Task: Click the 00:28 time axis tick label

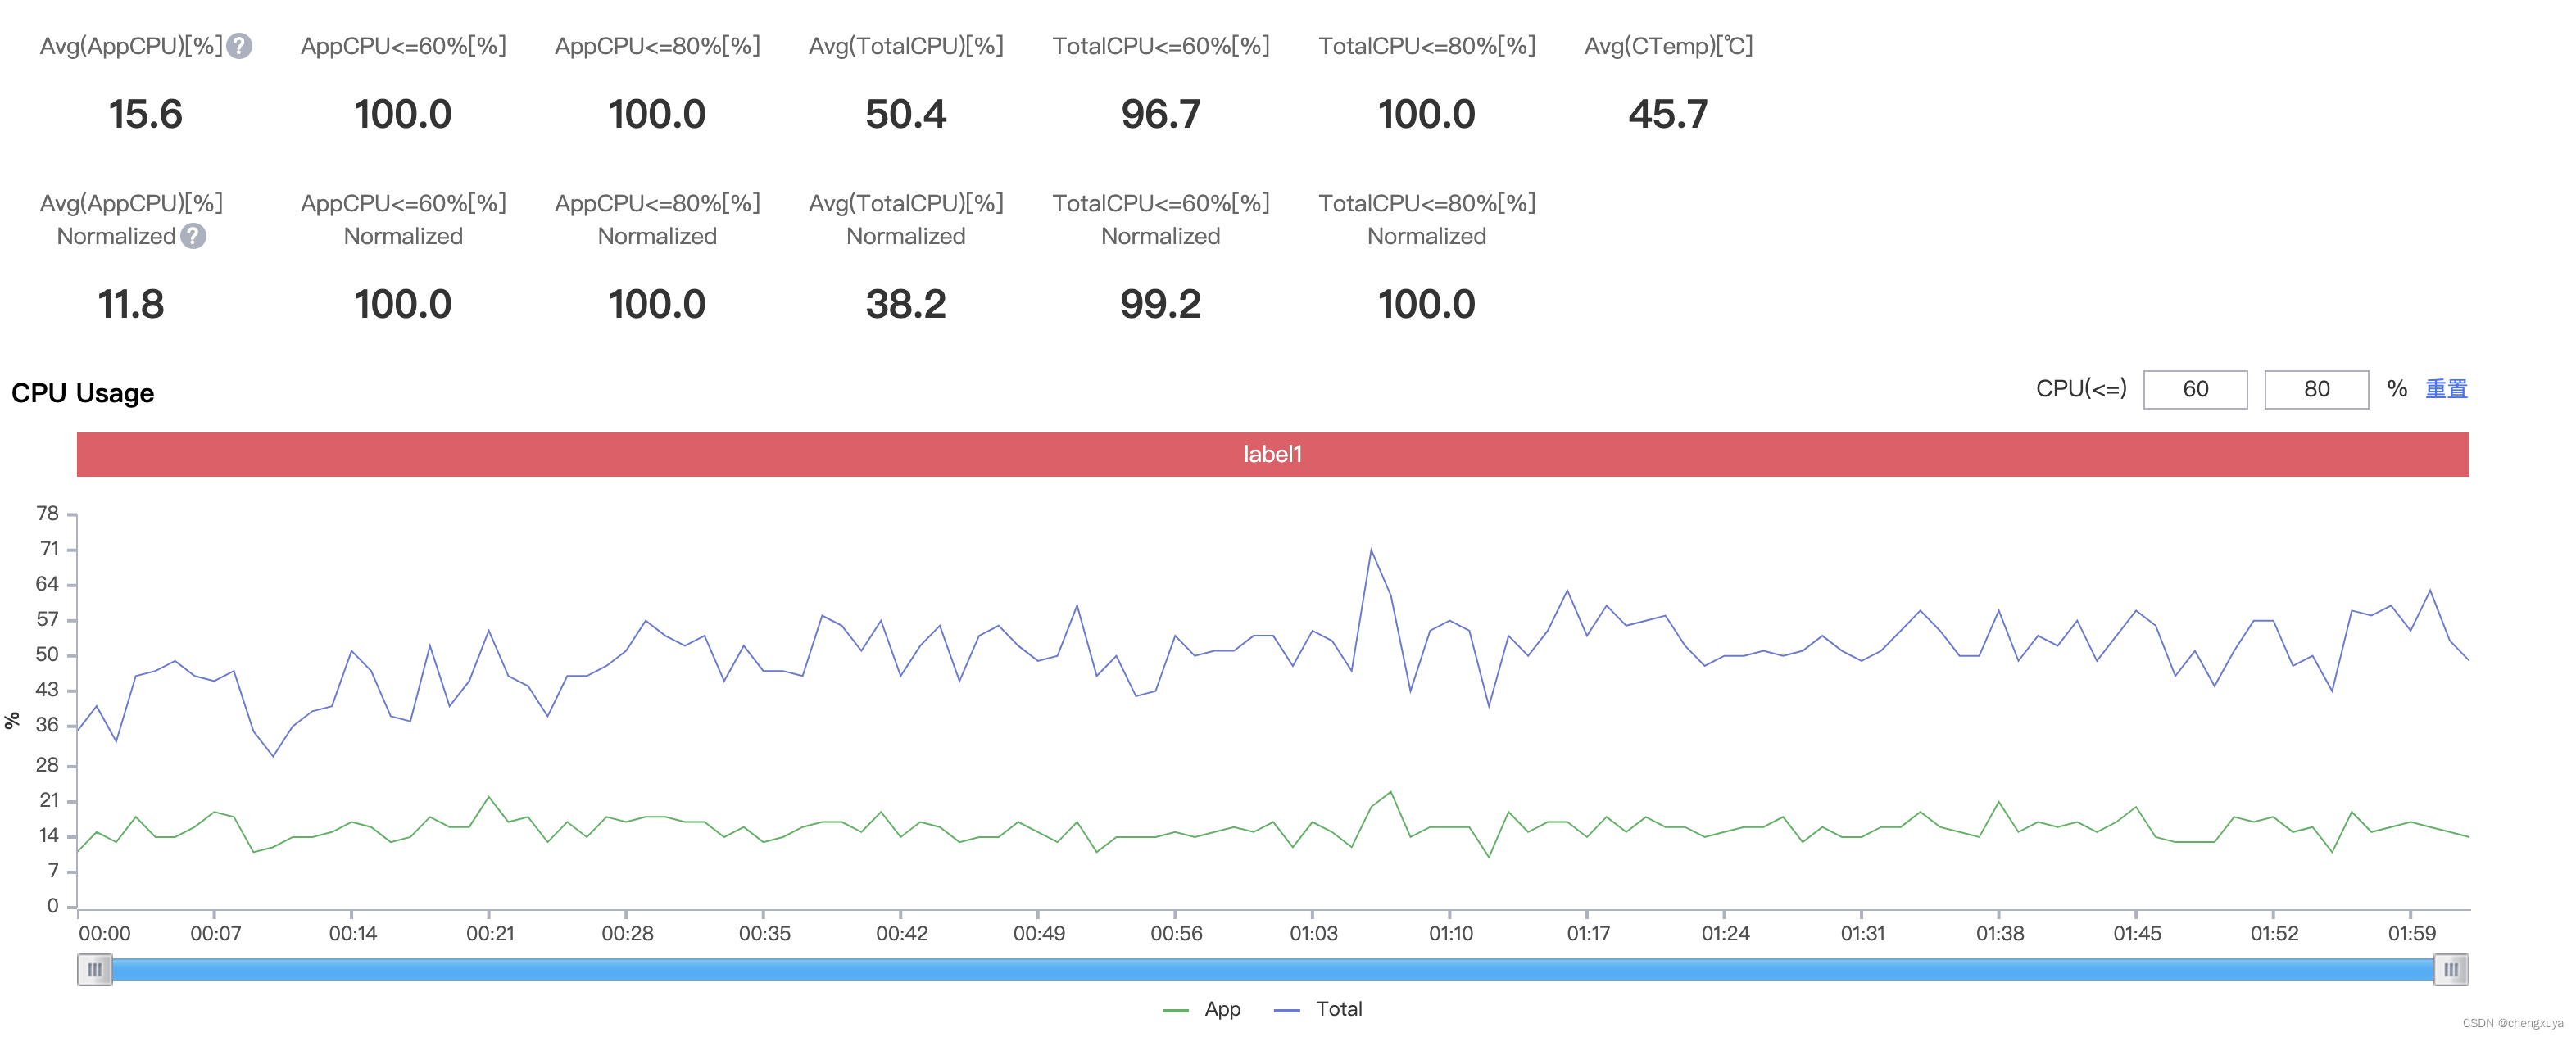Action: [627, 933]
